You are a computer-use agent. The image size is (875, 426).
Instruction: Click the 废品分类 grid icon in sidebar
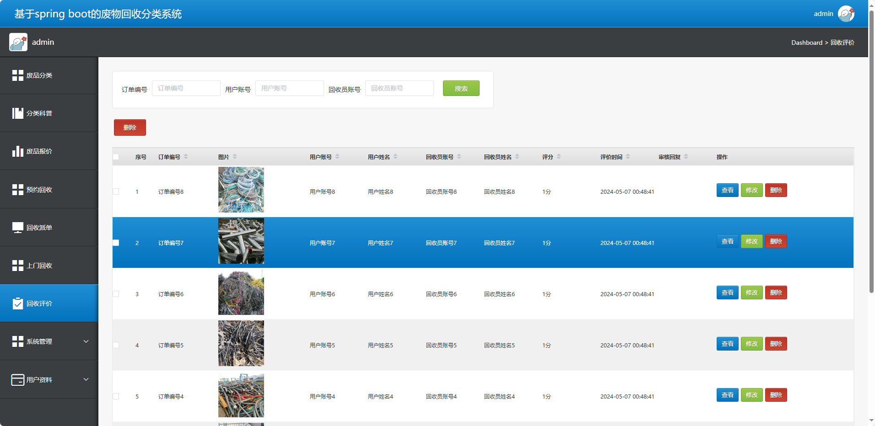point(18,75)
